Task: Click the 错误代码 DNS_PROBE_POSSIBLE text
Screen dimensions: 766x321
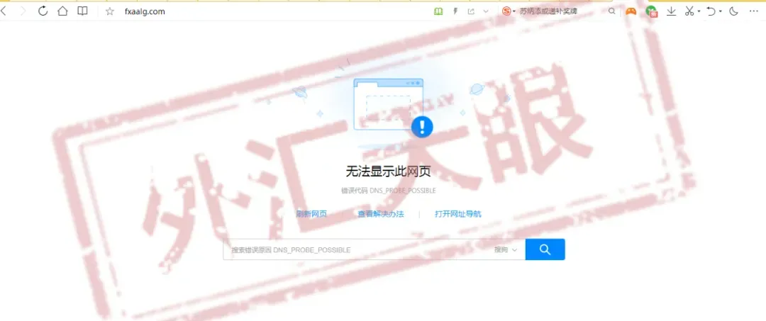Action: pos(389,190)
